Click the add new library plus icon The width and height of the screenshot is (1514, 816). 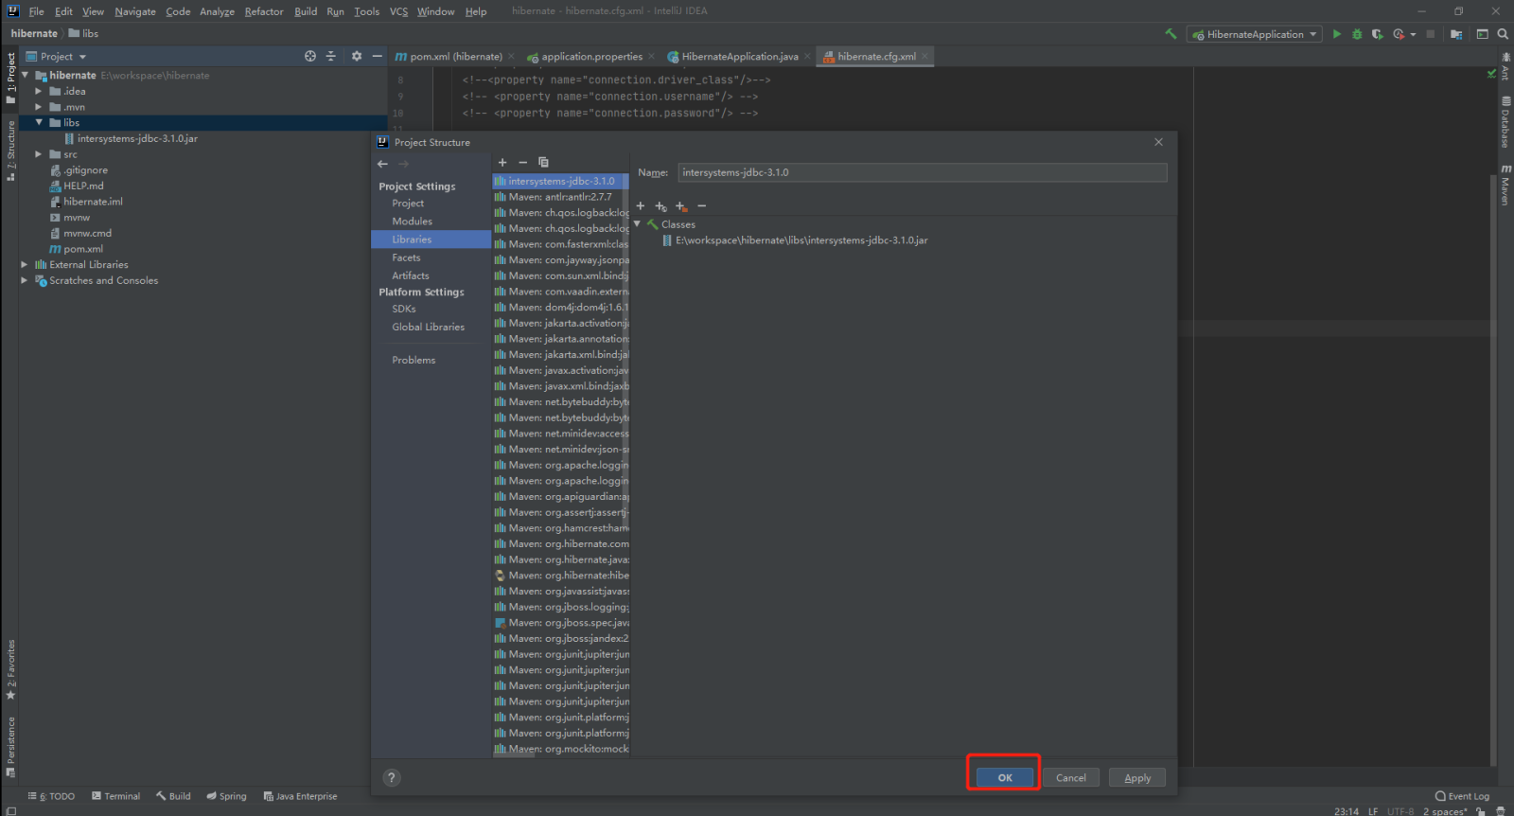(502, 163)
